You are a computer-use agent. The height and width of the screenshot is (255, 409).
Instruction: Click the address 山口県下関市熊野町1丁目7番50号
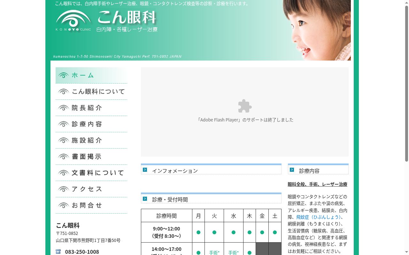click(88, 240)
